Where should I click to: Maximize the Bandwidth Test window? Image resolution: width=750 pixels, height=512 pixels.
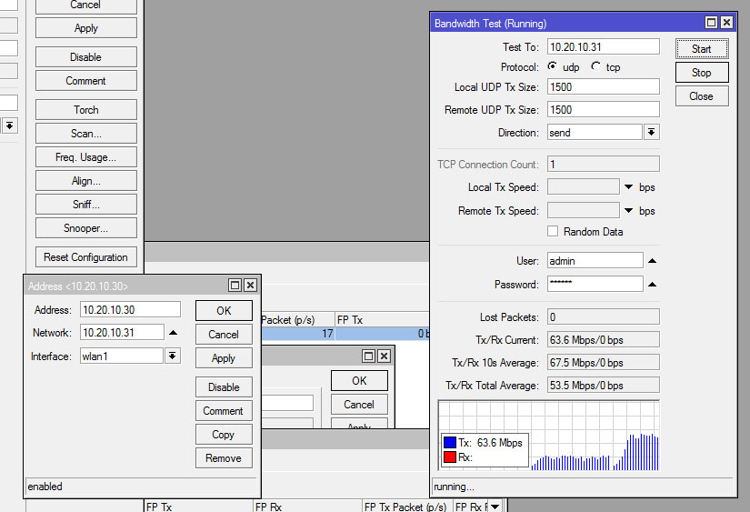pos(711,23)
